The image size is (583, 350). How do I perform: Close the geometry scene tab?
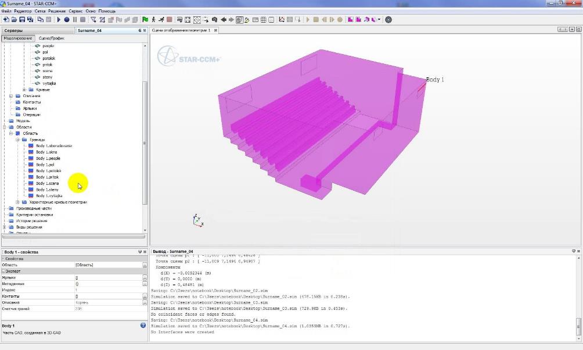(x=215, y=30)
